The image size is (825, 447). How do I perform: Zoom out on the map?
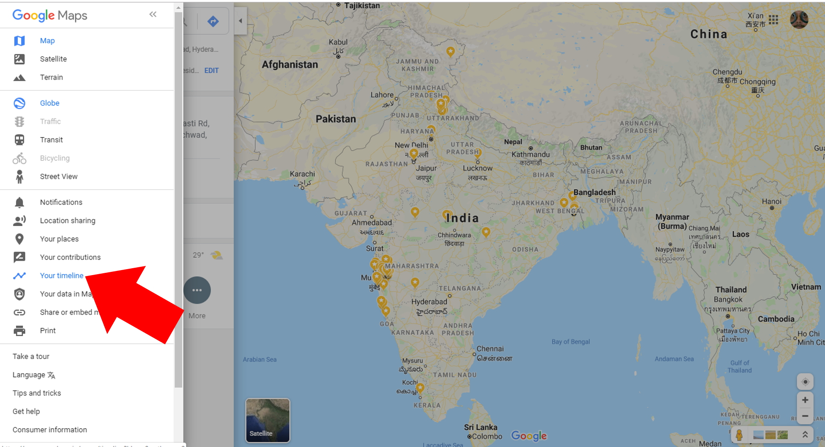point(805,416)
